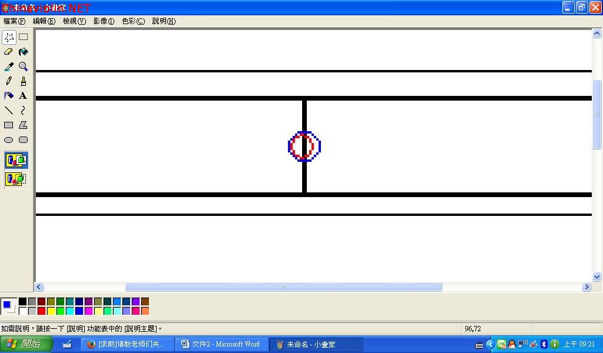Open the 影像(I) menu
The height and width of the screenshot is (353, 603).
[104, 21]
